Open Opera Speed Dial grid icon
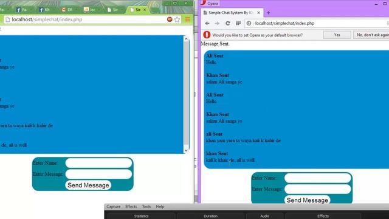Screen dimensions: 389x219 [x=238, y=23]
